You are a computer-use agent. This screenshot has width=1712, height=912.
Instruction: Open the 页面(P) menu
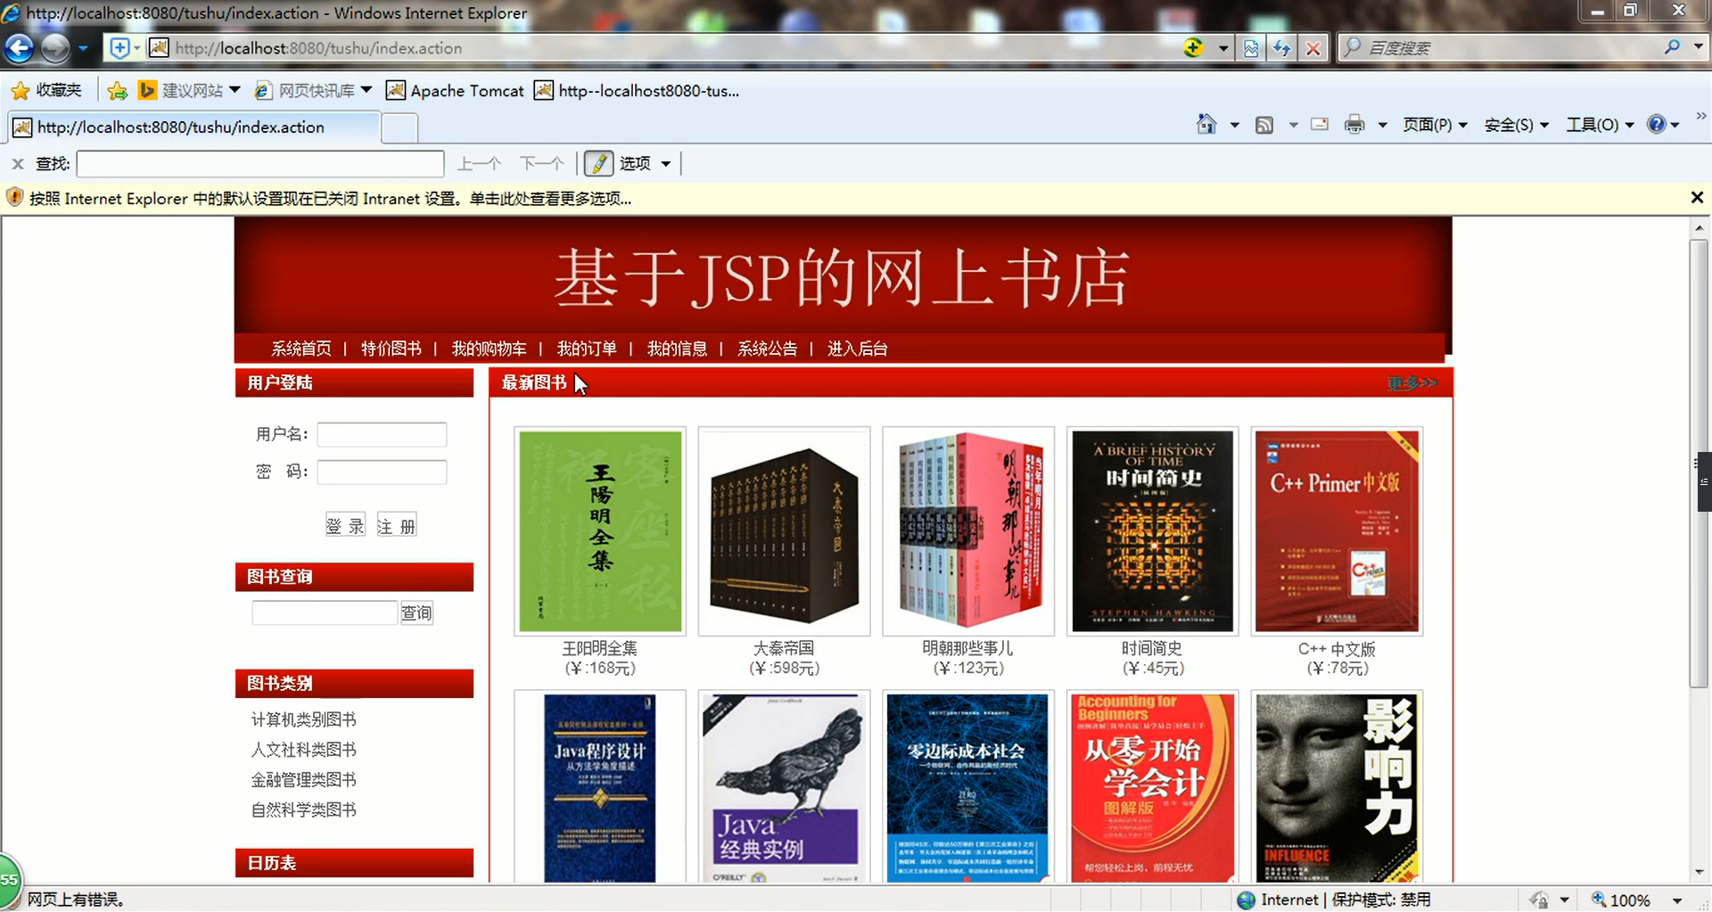click(1434, 125)
